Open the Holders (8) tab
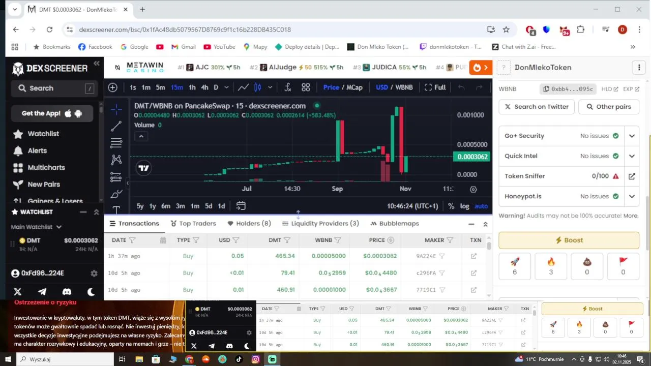The height and width of the screenshot is (366, 651). [249, 224]
